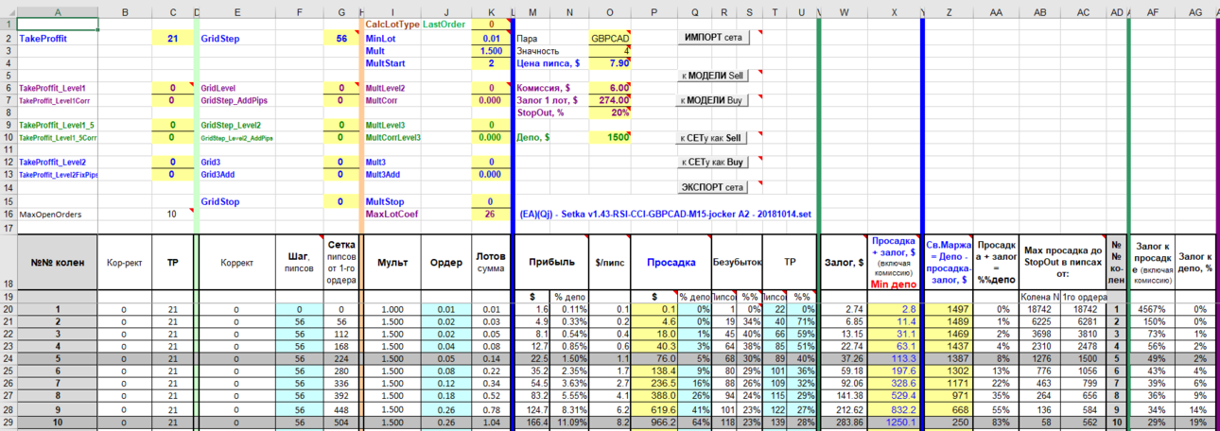Click the Ордер table header
This screenshot has height=431, width=1220.
pyautogui.click(x=444, y=262)
